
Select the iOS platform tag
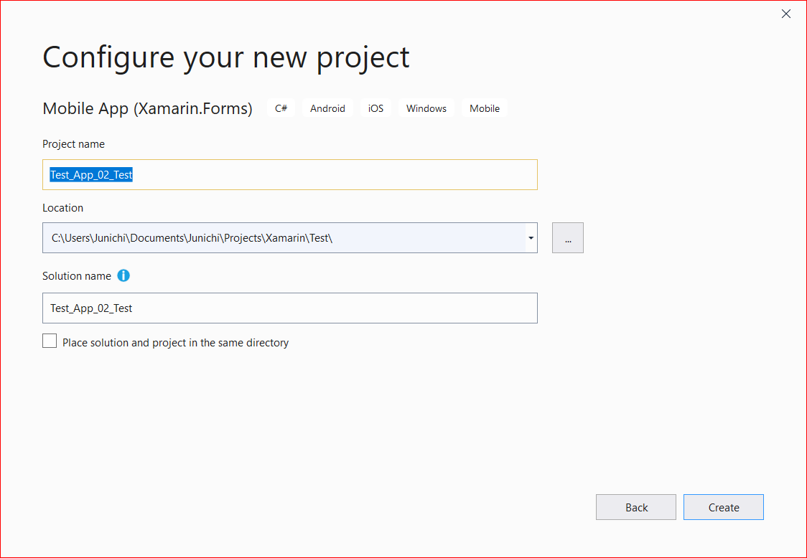tap(375, 108)
